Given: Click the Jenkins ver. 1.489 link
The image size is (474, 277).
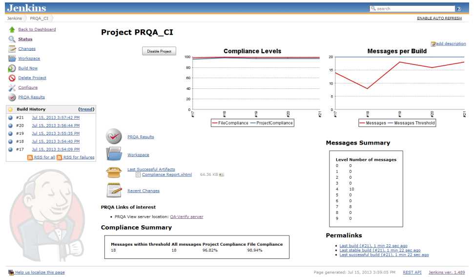Looking at the screenshot, I should 447,273.
